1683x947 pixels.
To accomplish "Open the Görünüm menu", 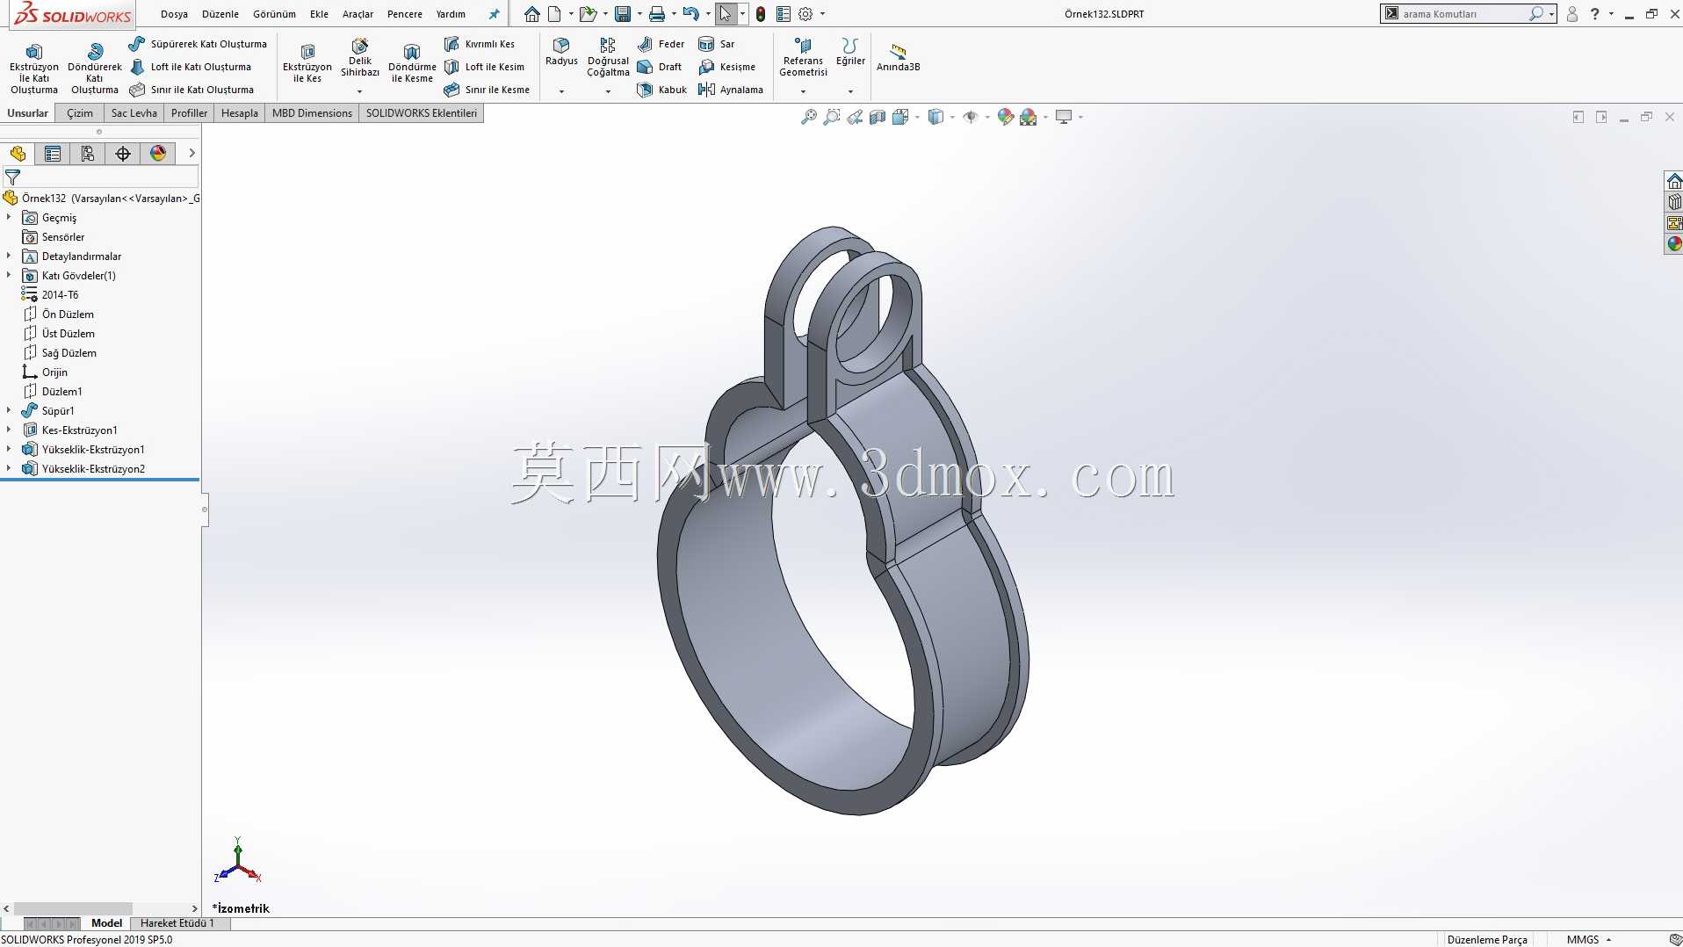I will click(274, 14).
